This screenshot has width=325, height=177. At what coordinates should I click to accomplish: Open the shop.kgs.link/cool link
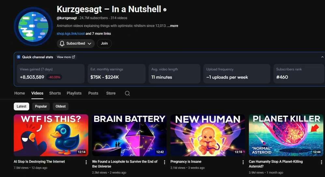(x=70, y=34)
